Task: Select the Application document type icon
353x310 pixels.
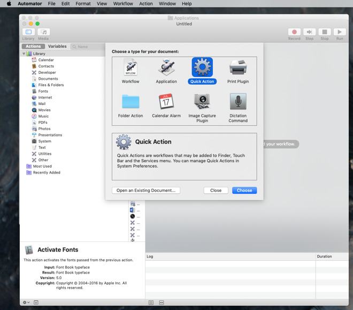Action: coord(166,67)
